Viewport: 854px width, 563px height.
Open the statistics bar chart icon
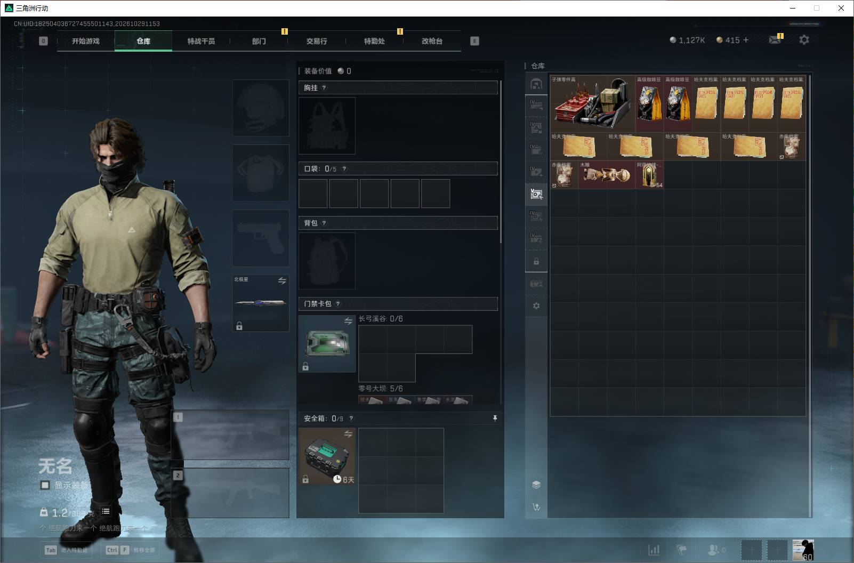point(654,550)
